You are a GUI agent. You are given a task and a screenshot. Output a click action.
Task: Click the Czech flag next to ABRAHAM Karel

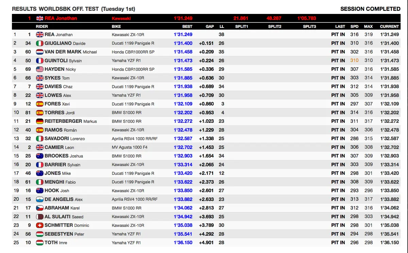click(40, 208)
